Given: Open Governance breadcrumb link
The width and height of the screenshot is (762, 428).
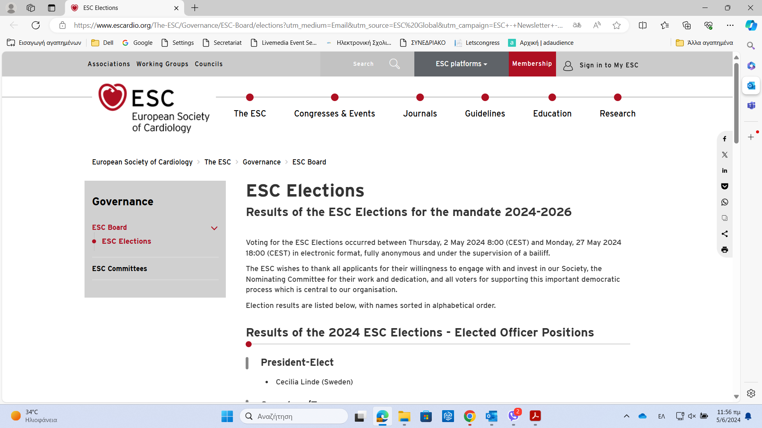Looking at the screenshot, I should [x=261, y=162].
